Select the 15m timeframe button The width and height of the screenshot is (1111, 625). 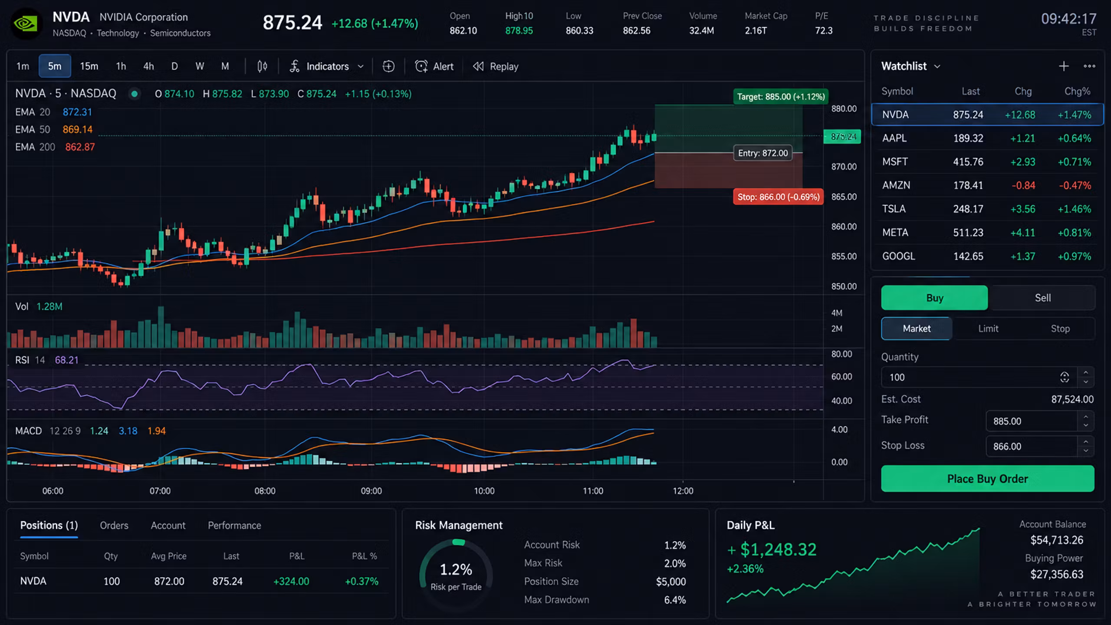(89, 66)
